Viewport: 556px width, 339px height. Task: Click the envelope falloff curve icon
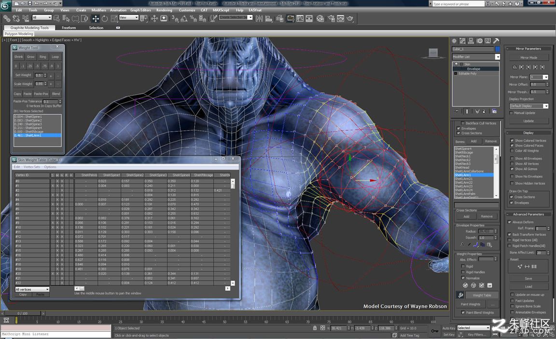tap(476, 244)
